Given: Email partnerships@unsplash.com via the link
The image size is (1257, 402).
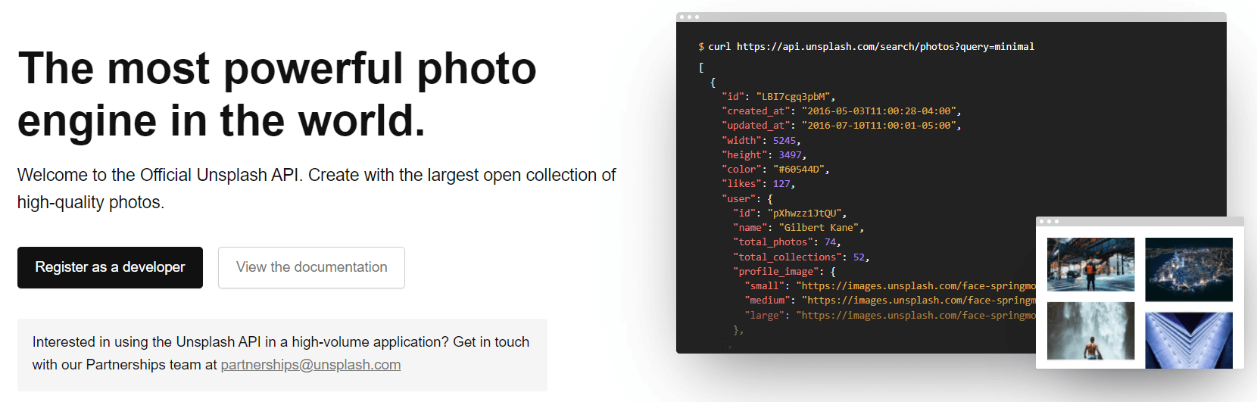Looking at the screenshot, I should click(x=310, y=365).
